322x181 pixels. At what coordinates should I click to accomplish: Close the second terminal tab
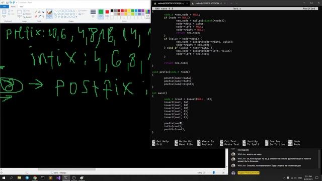click(x=225, y=4)
